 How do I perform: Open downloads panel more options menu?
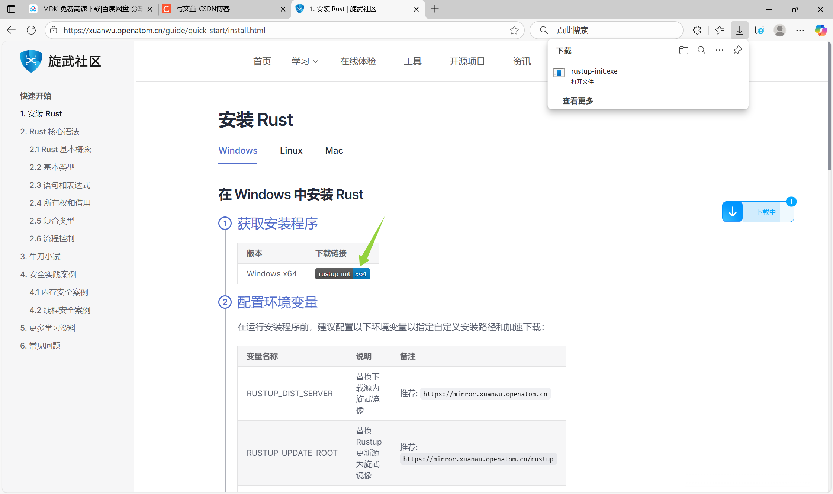[x=719, y=50]
